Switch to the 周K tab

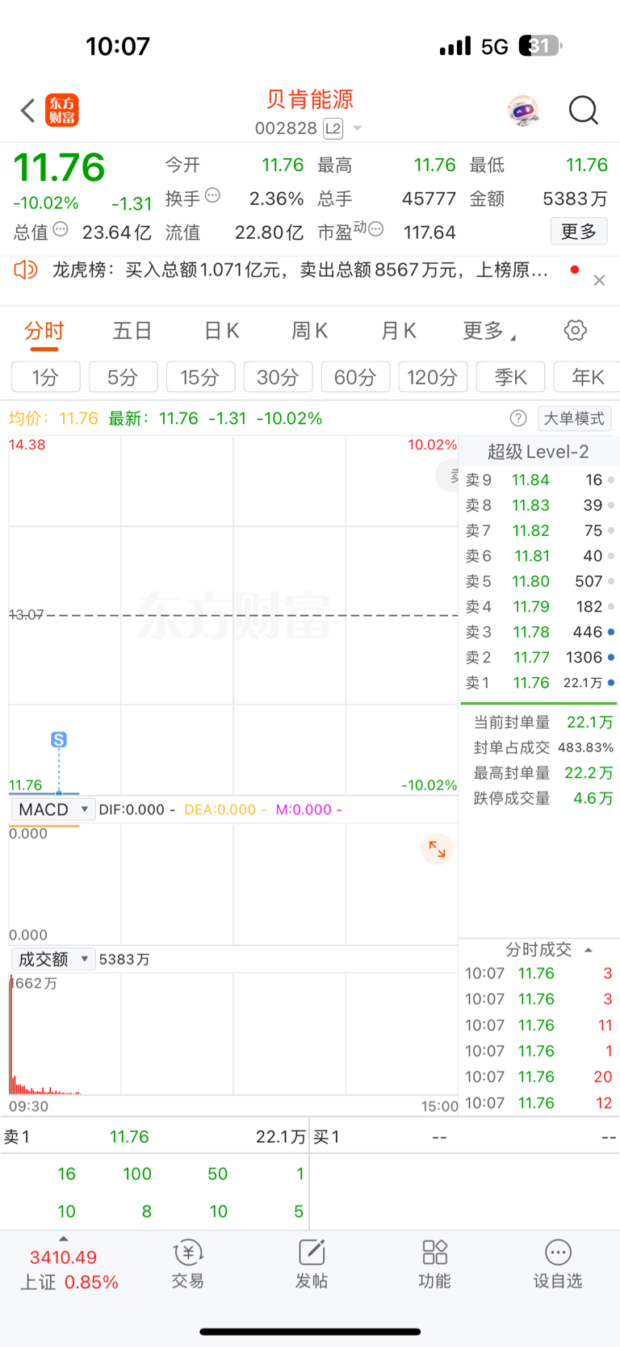310,331
